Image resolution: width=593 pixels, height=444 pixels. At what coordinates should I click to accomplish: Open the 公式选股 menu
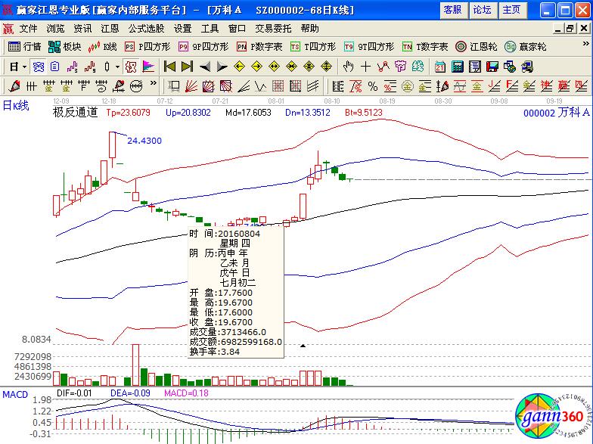pyautogui.click(x=145, y=28)
